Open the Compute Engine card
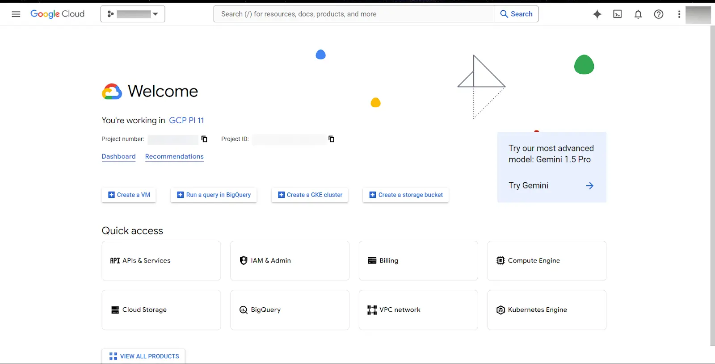This screenshot has height=364, width=715. coord(547,261)
